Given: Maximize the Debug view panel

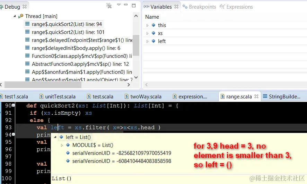Looking at the screenshot, I should (x=134, y=5).
